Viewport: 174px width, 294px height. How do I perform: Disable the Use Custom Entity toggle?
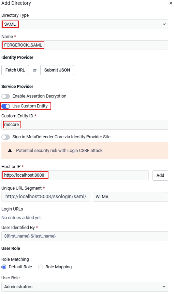coord(5,106)
